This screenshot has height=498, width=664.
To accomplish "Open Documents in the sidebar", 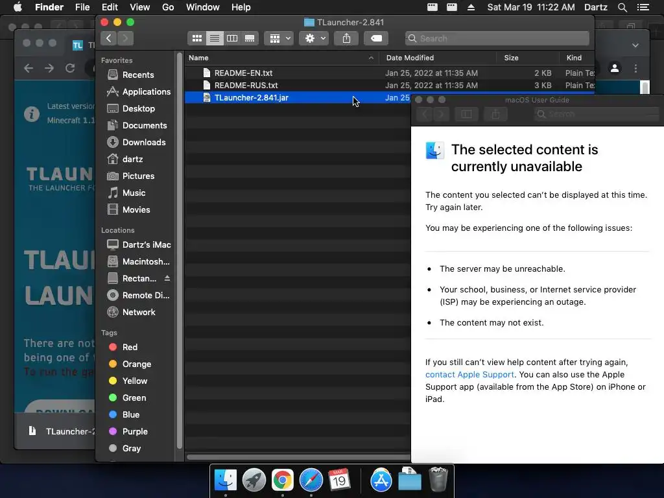I will pyautogui.click(x=137, y=126).
